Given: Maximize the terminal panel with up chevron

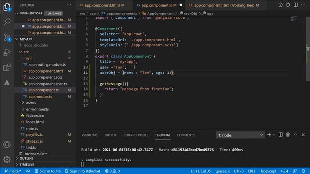Looking at the screenshot, I should tap(295, 135).
